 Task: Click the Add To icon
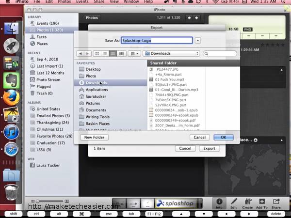tap(262, 203)
